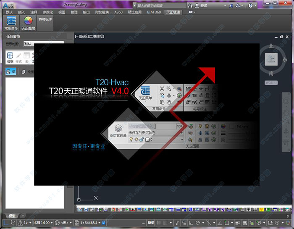This screenshot has height=229, width=294.
Task: Add a new layout with plus tab
Action: [x=23, y=216]
